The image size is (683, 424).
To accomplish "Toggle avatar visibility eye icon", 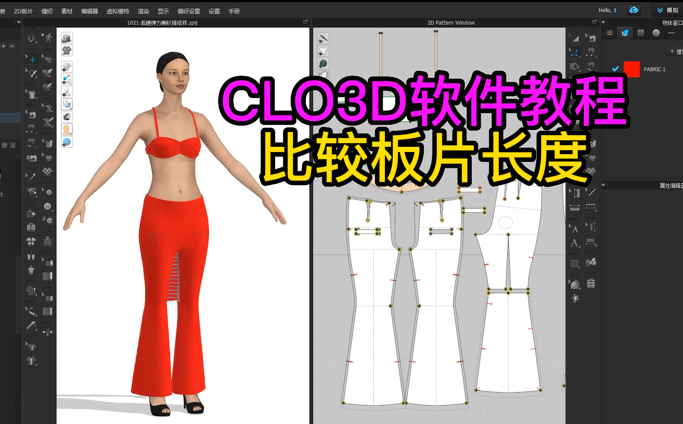I will [x=67, y=92].
